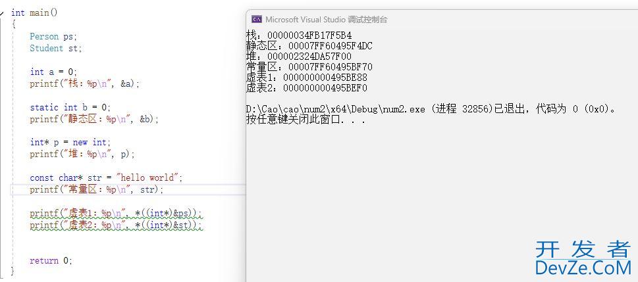This screenshot has width=638, height=282.
Task: Click the '按任意键关闭此窗口' console line
Action: click(x=306, y=120)
